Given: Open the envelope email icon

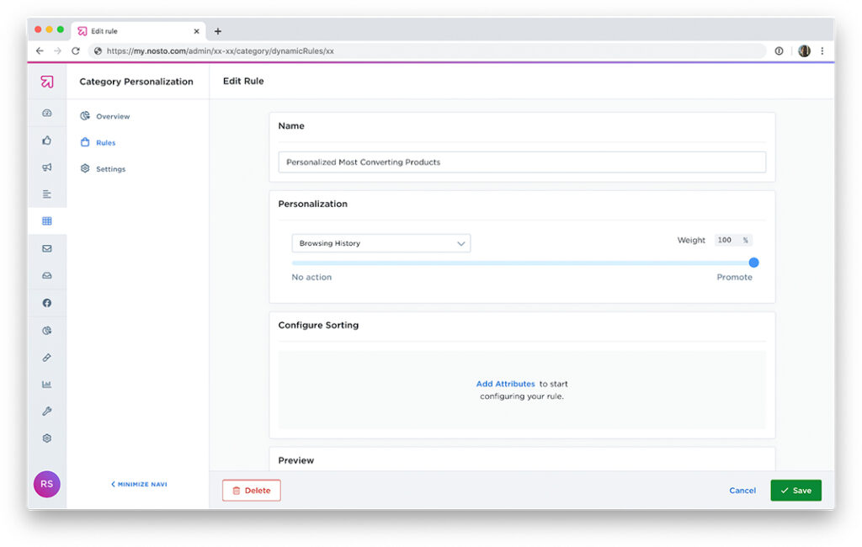Looking at the screenshot, I should pos(47,248).
